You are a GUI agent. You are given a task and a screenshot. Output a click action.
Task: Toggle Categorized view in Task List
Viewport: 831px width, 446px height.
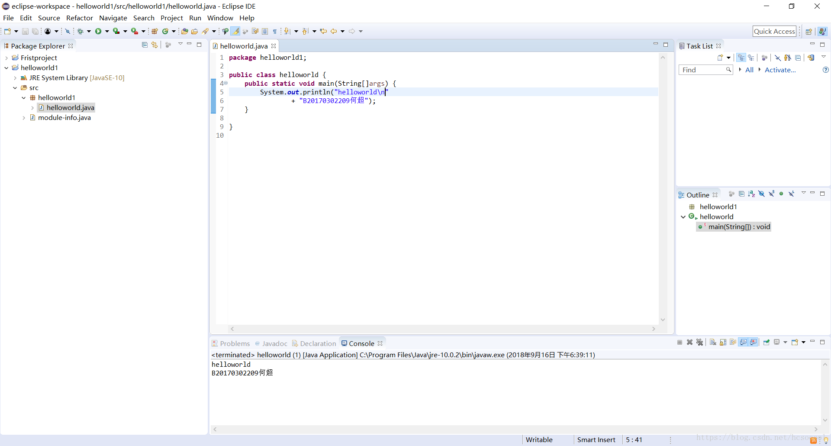[x=741, y=58]
